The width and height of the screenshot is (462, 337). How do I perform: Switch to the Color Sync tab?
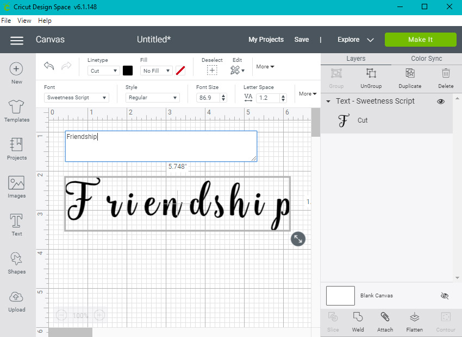click(426, 59)
